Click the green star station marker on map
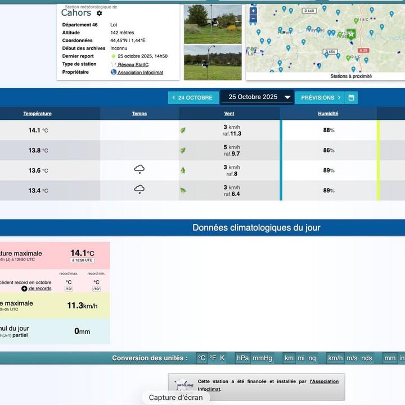The image size is (405, 405). (x=351, y=34)
